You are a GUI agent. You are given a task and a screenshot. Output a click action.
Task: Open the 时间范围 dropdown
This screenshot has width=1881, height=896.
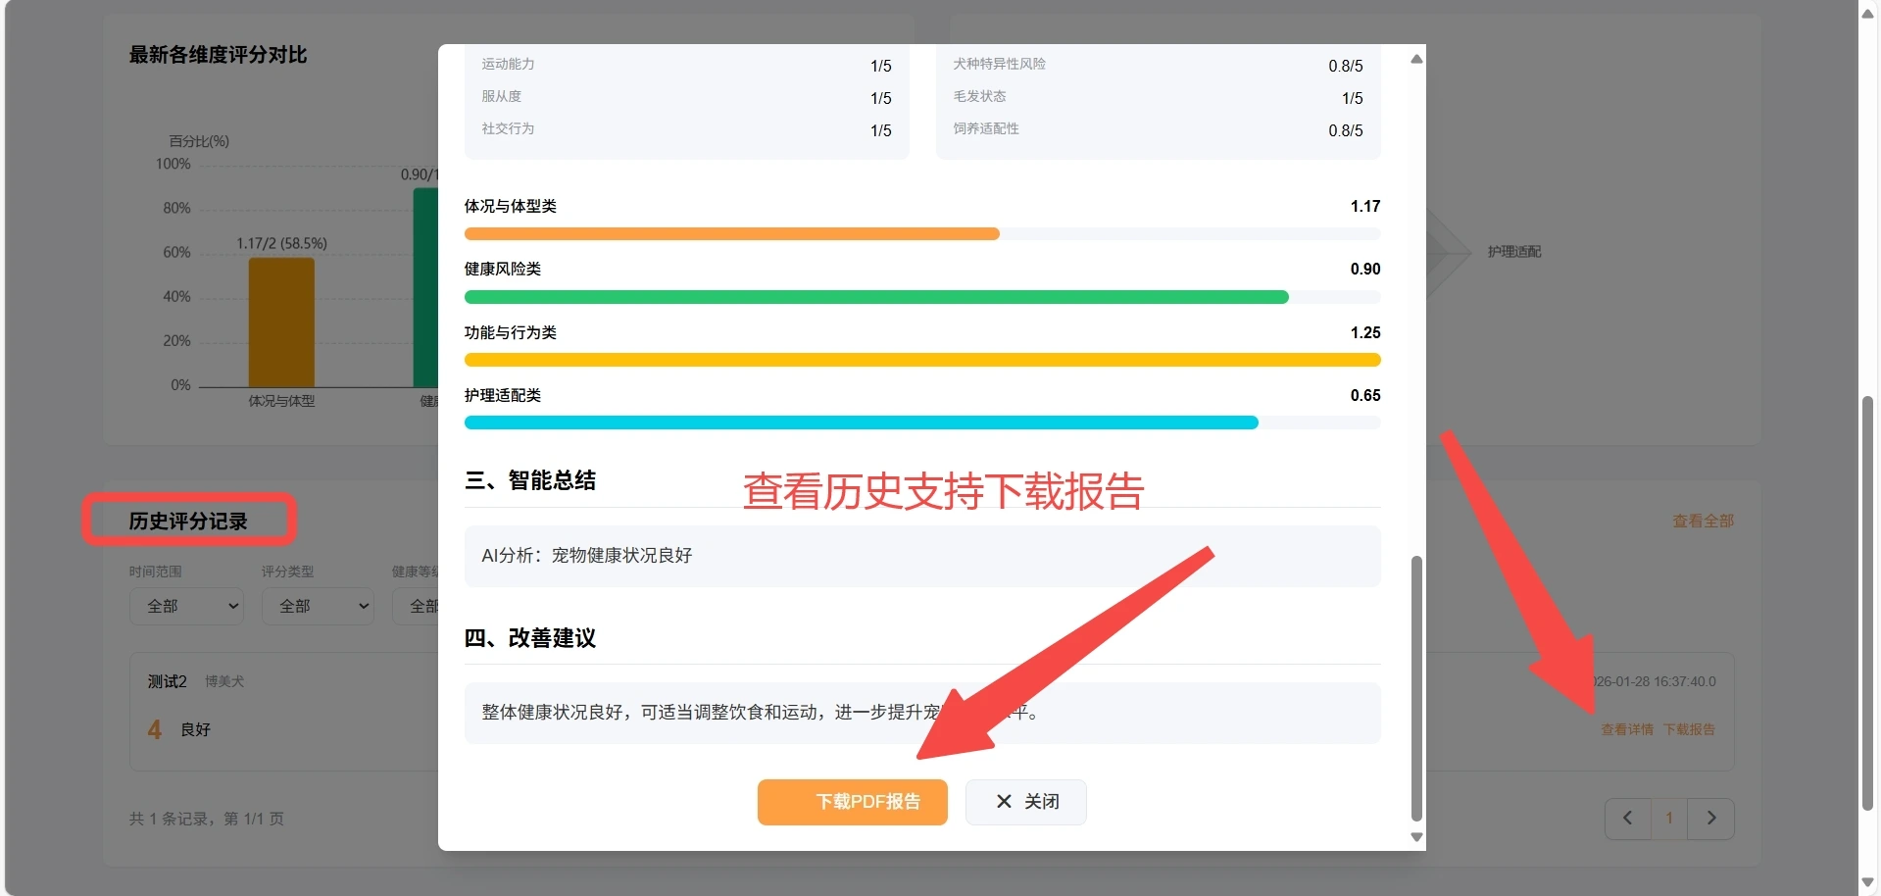186,606
